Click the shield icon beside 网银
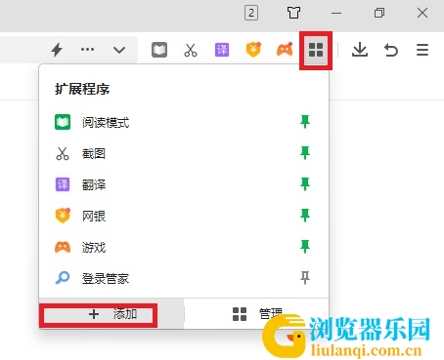The image size is (444, 360). [63, 216]
